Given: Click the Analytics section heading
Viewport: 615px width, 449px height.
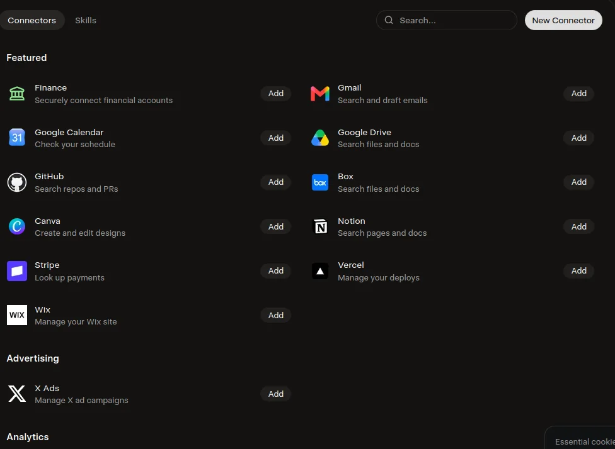Looking at the screenshot, I should pos(28,437).
